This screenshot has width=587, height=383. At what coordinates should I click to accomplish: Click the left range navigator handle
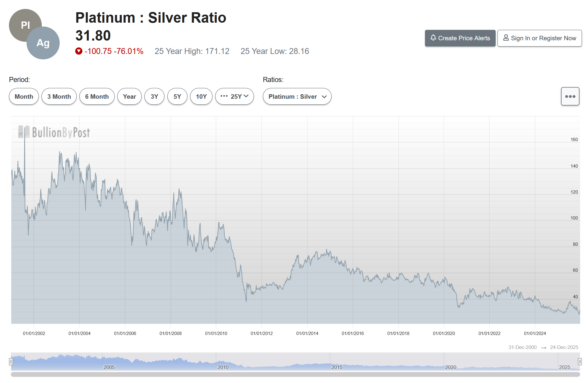[11, 362]
